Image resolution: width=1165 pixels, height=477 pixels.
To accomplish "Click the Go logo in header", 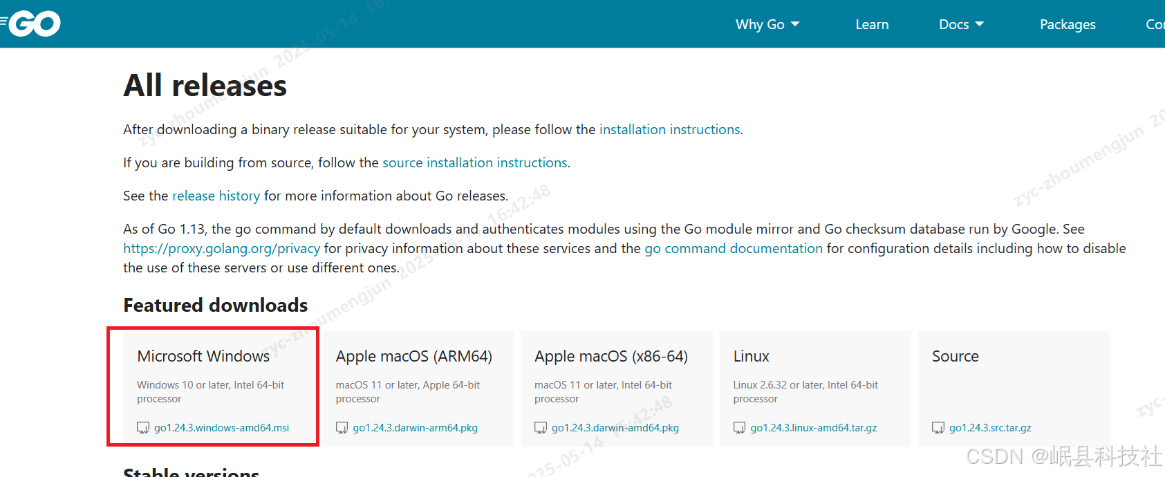I will [x=31, y=24].
